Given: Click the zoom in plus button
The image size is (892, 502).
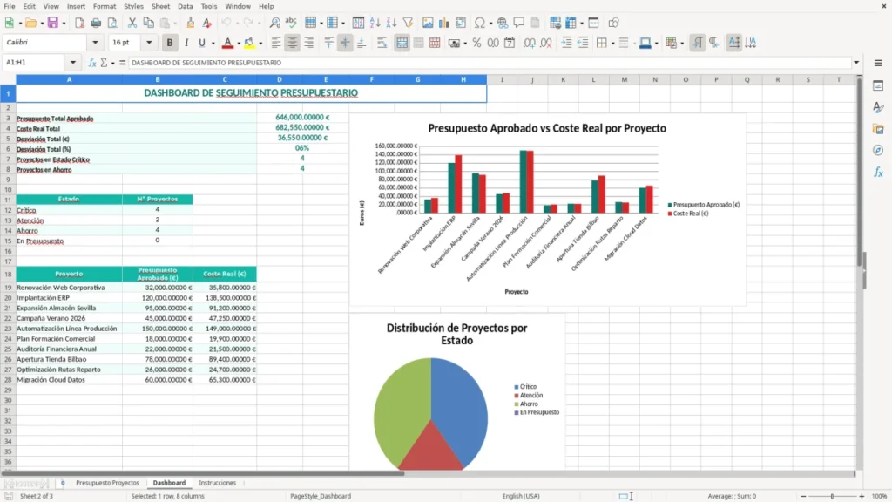Looking at the screenshot, I should pyautogui.click(x=862, y=496).
